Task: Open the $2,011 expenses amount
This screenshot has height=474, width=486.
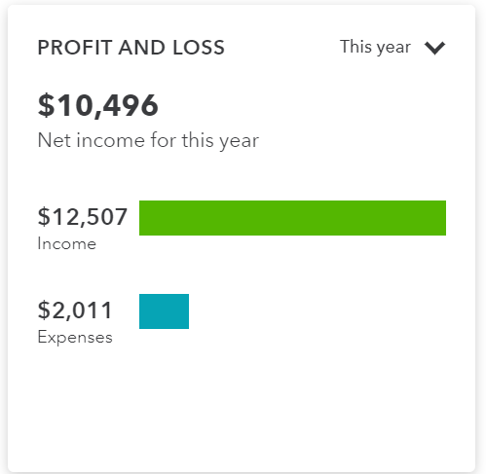Action: point(75,310)
